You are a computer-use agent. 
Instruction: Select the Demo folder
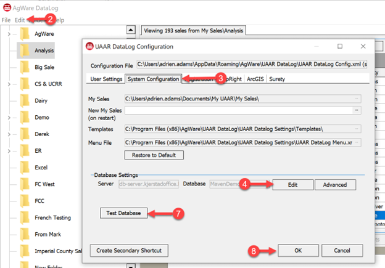tap(42, 118)
